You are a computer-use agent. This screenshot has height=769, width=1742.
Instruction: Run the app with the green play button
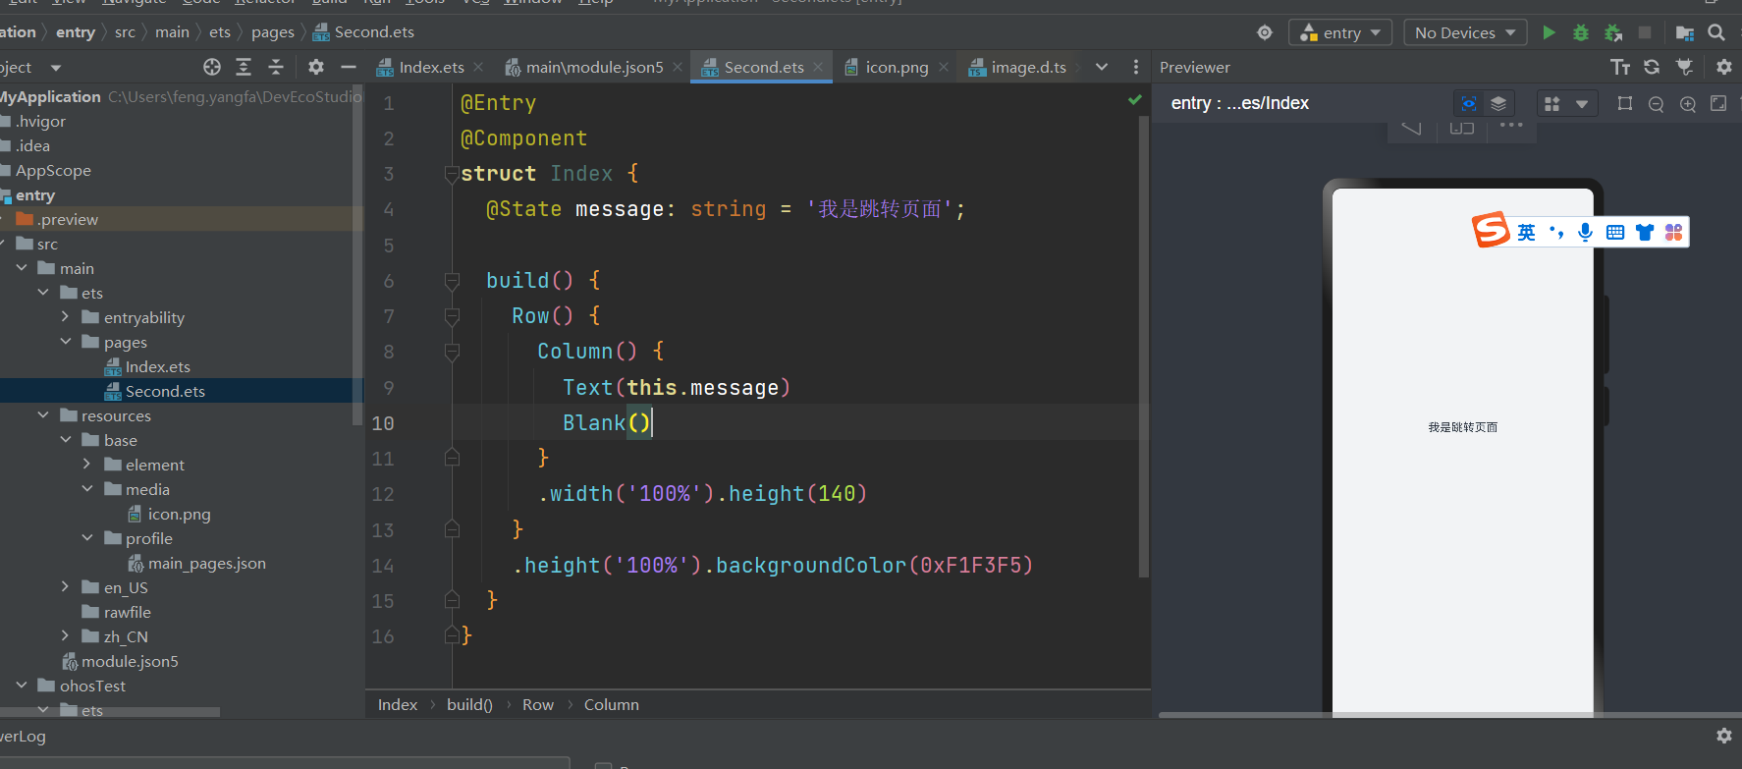[x=1549, y=32]
